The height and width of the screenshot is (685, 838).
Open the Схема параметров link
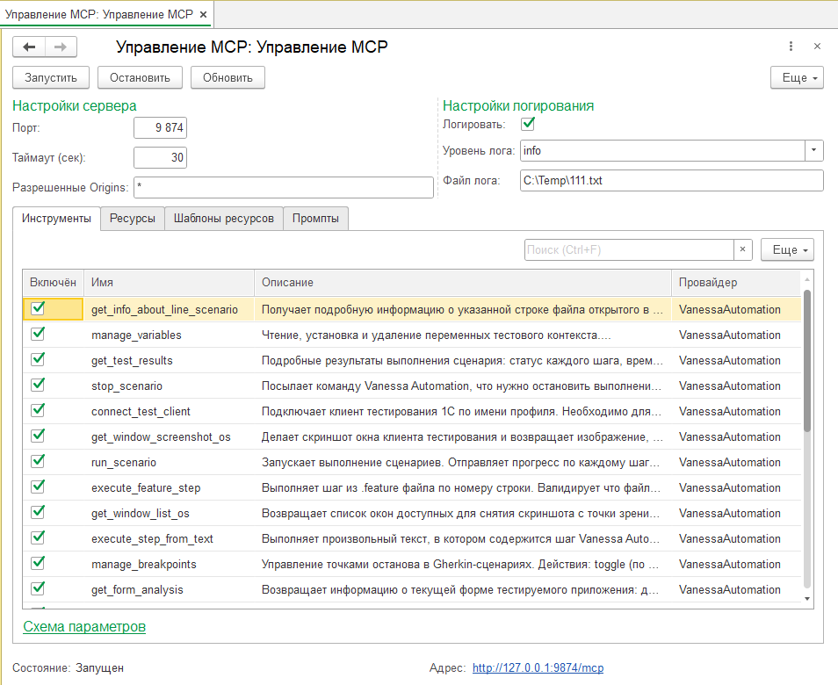point(84,626)
